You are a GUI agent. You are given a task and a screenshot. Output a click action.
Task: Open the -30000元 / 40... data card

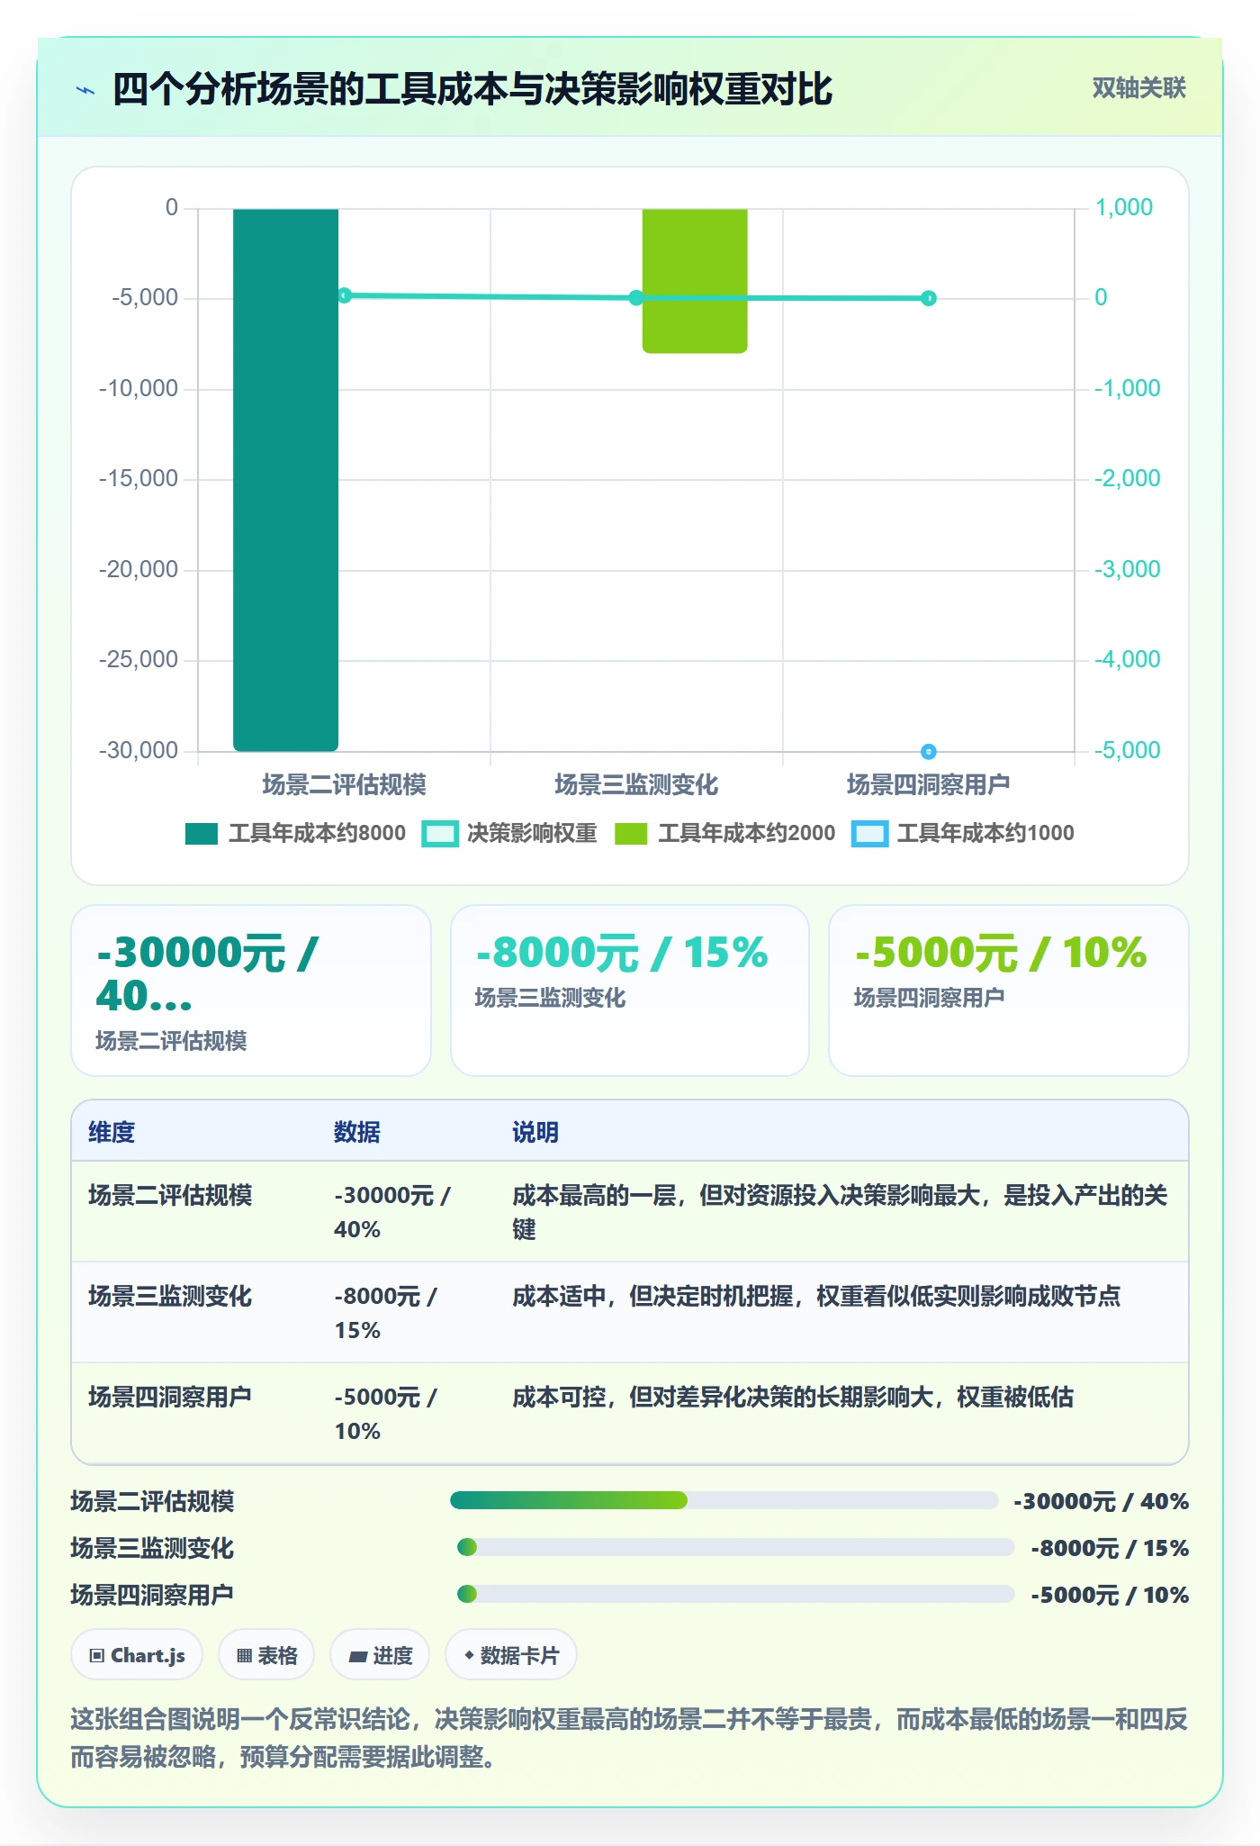click(251, 991)
